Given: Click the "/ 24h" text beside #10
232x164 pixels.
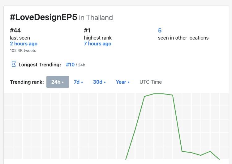Looking at the screenshot, I should coord(80,65).
